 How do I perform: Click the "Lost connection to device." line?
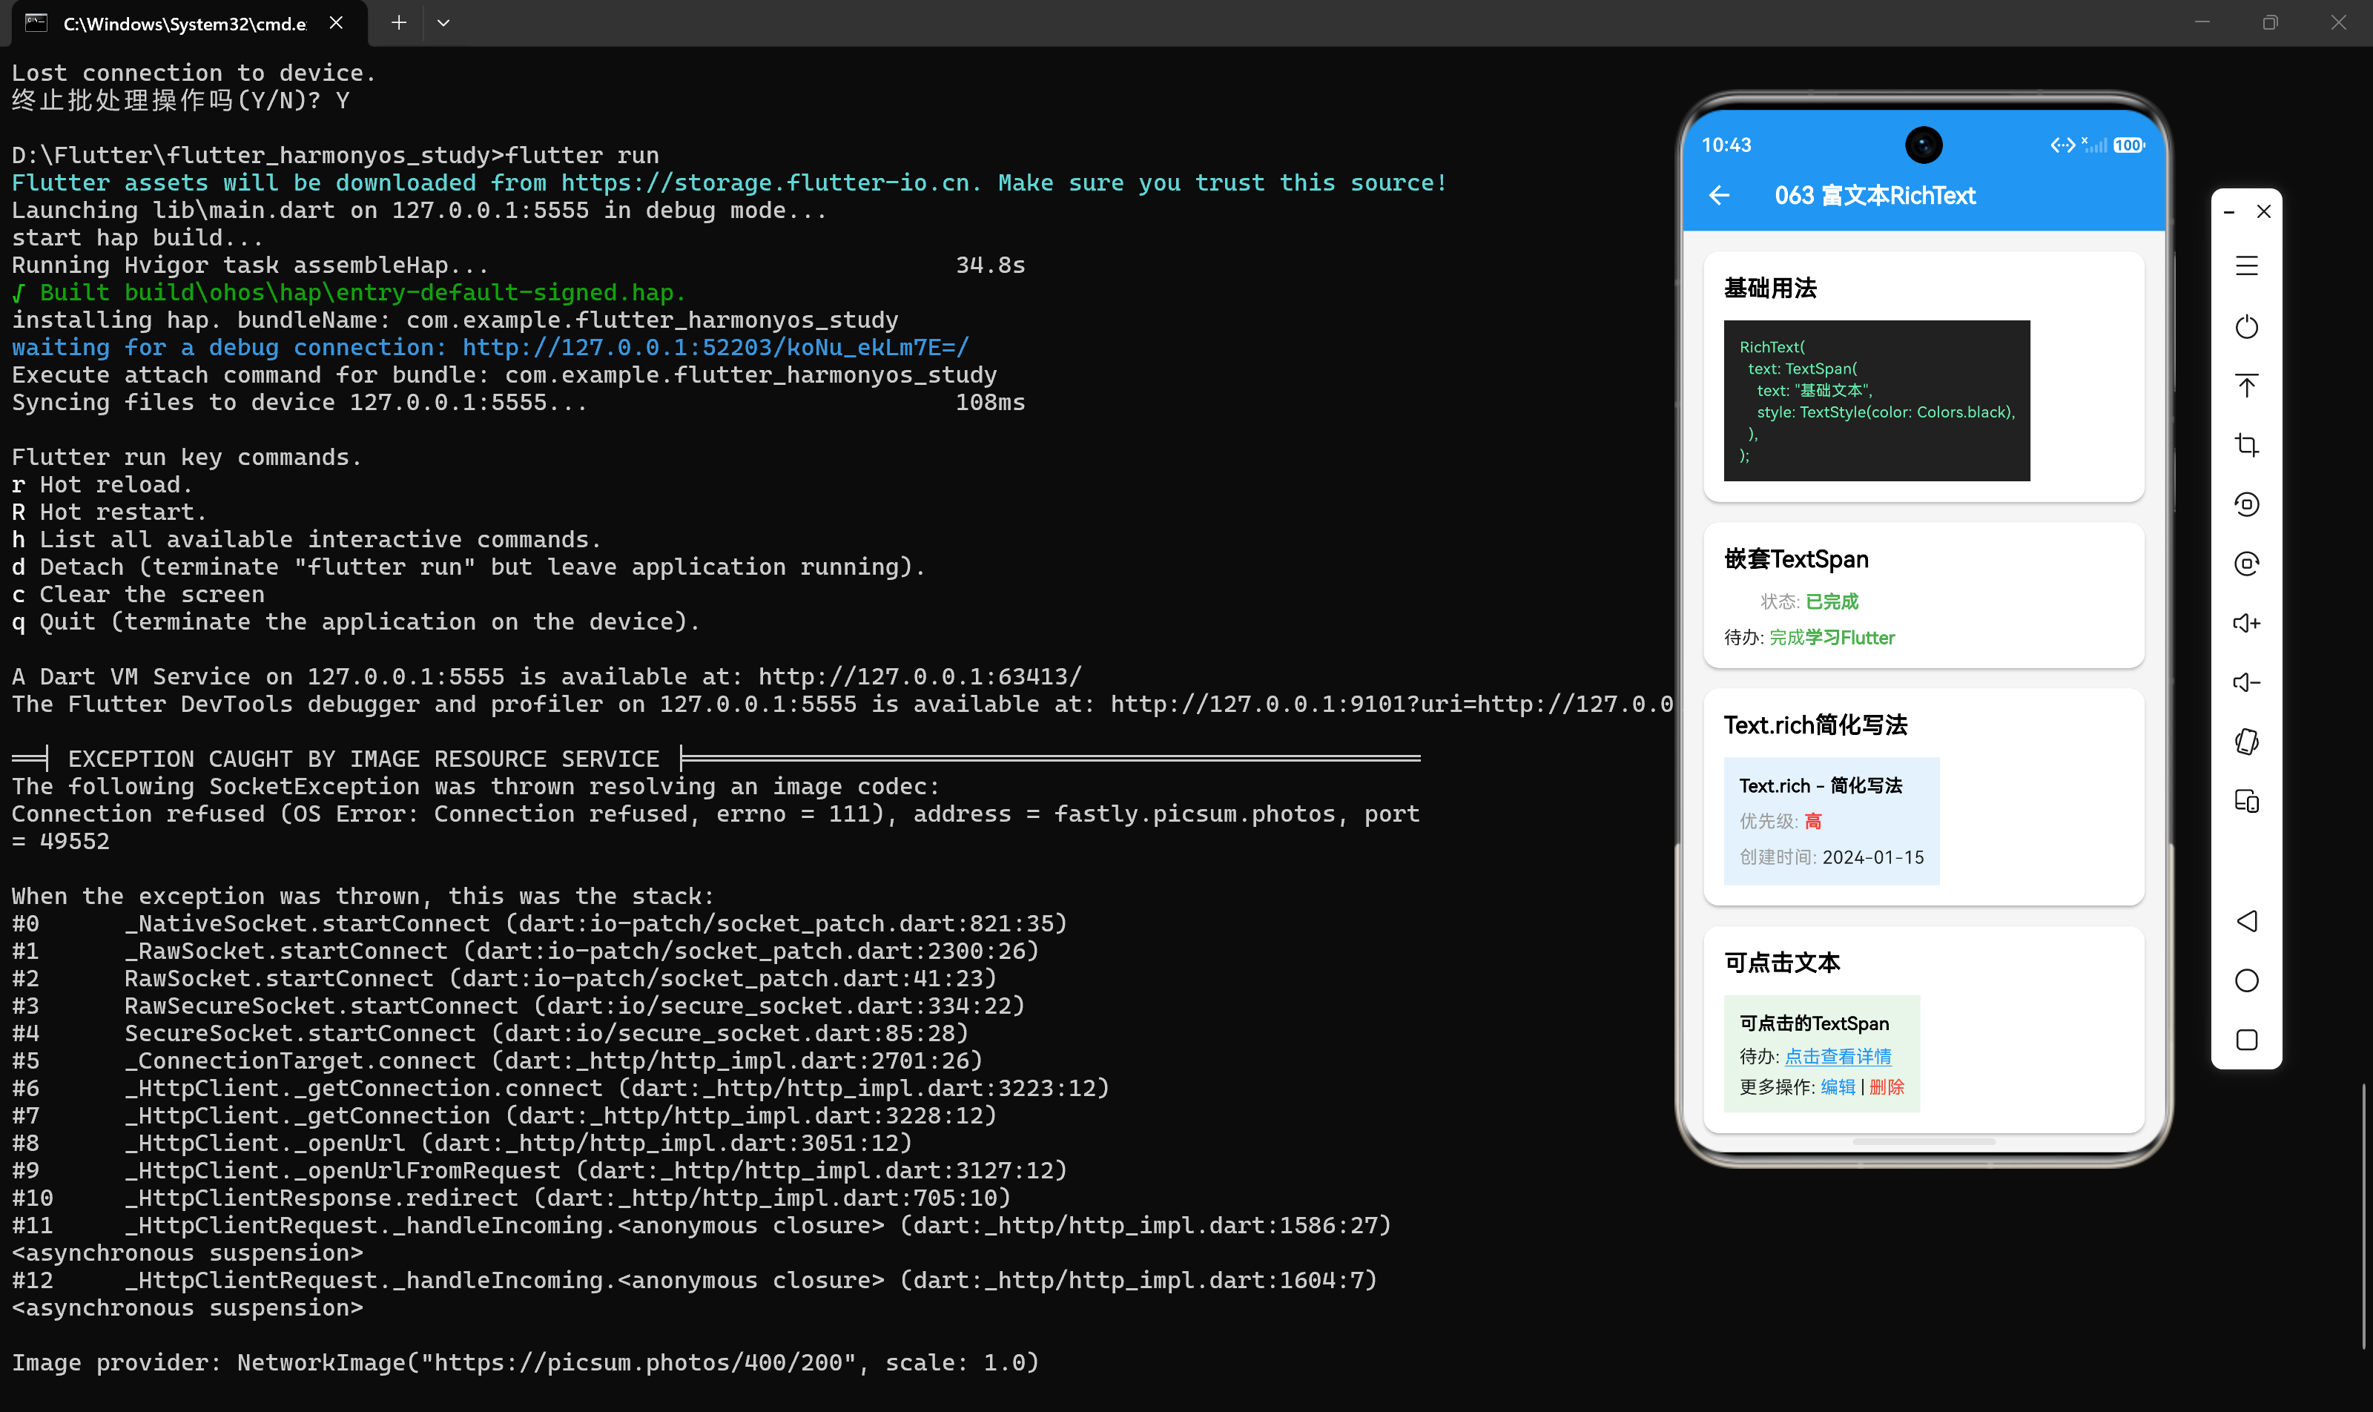tap(193, 73)
